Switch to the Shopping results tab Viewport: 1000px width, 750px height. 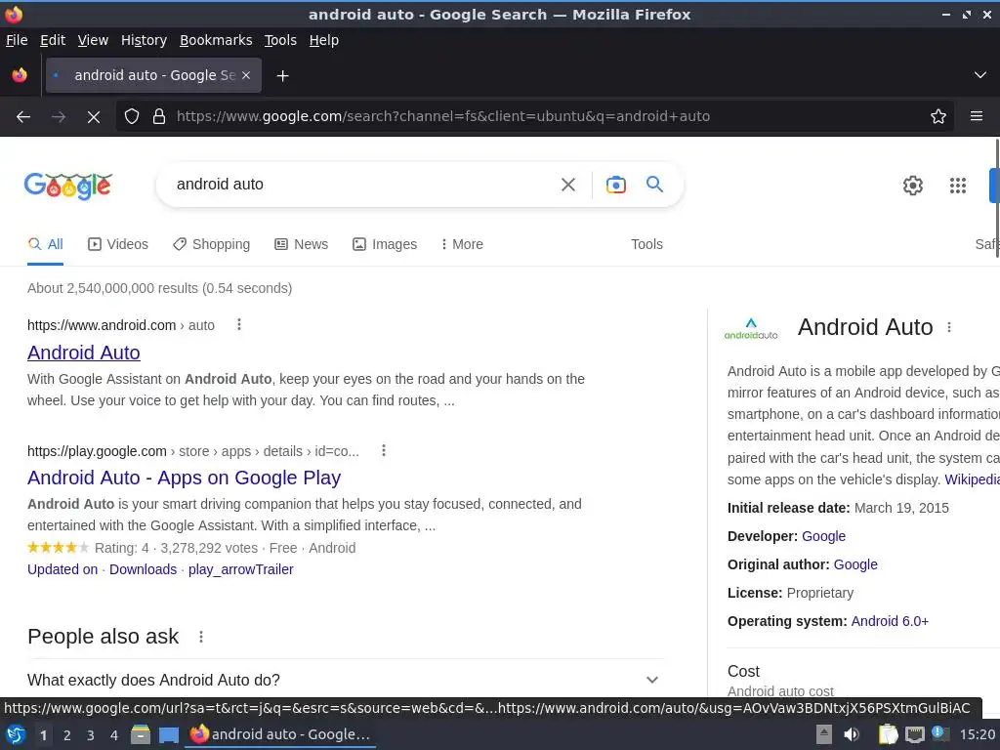point(211,244)
